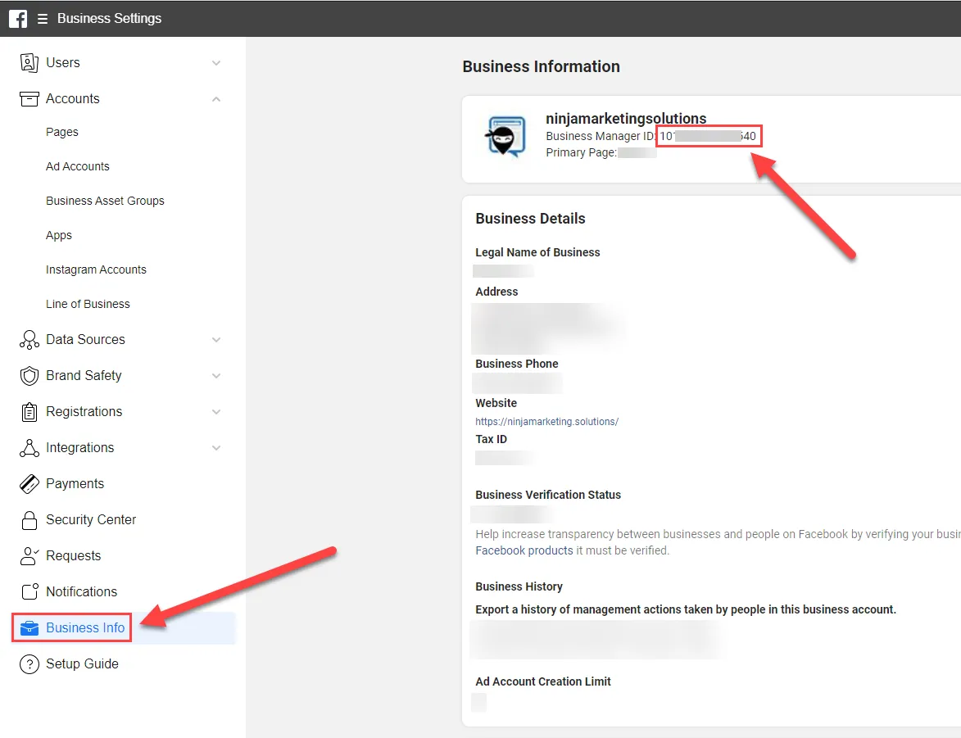Click the Ad Account Creation Limit label

click(543, 681)
